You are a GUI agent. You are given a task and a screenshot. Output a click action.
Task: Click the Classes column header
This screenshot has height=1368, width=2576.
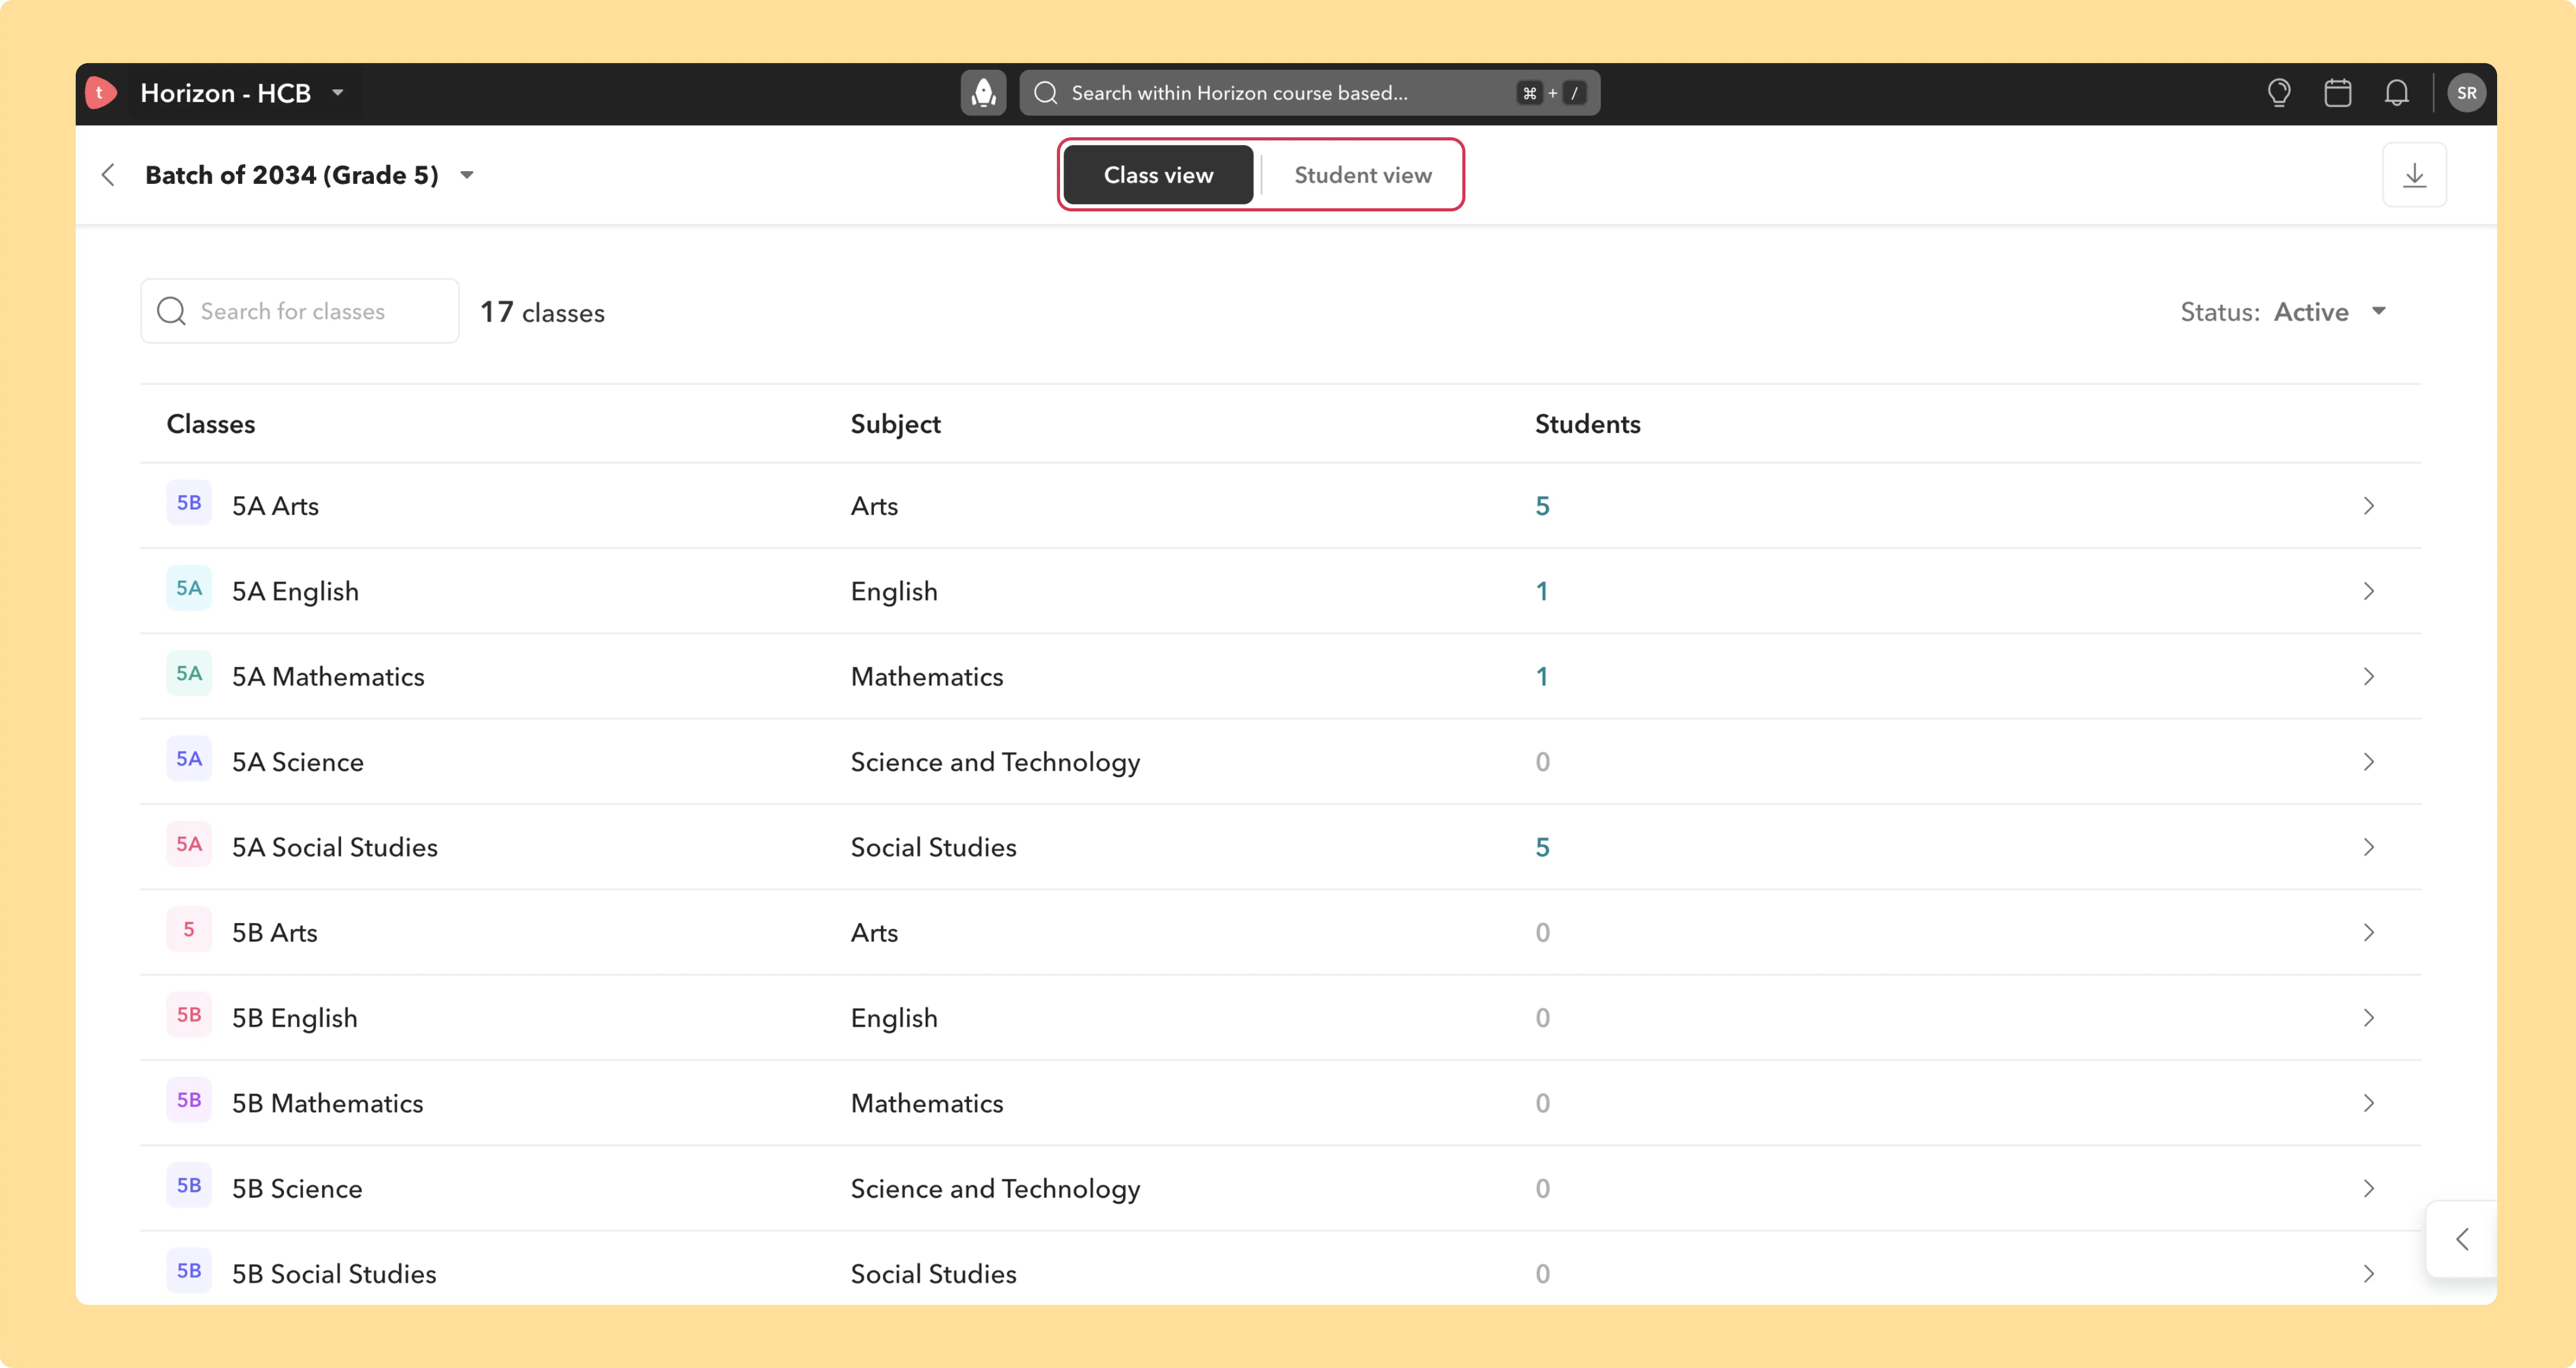(211, 424)
